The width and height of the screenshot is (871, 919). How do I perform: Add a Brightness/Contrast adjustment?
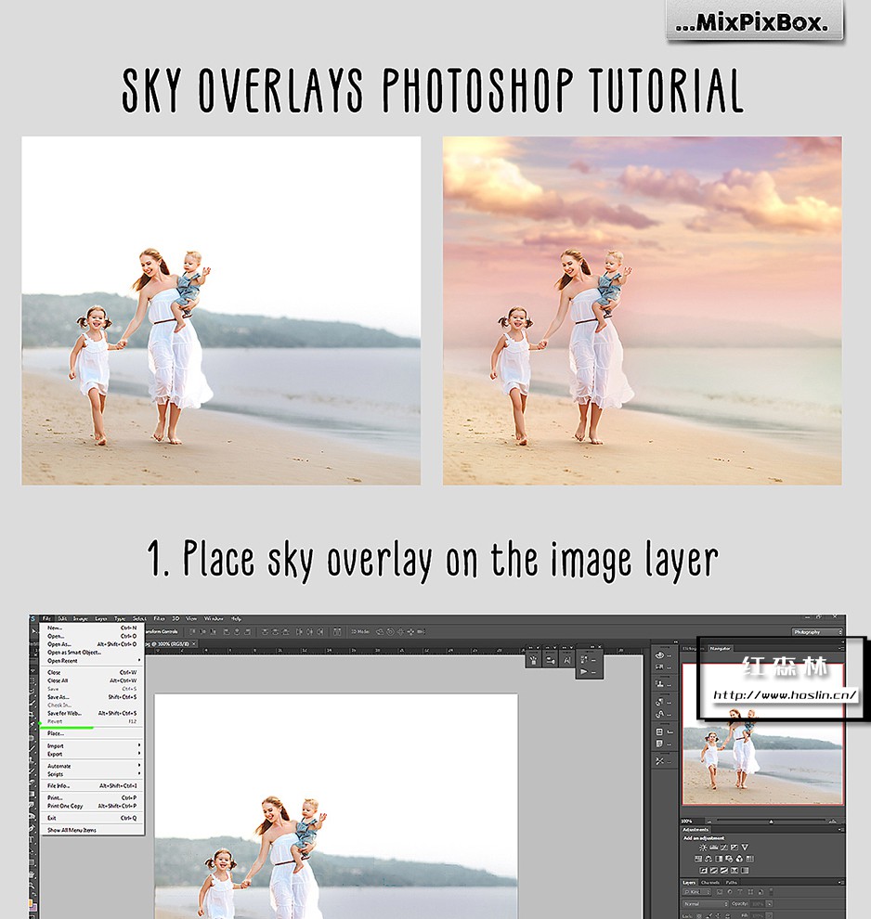(x=703, y=848)
